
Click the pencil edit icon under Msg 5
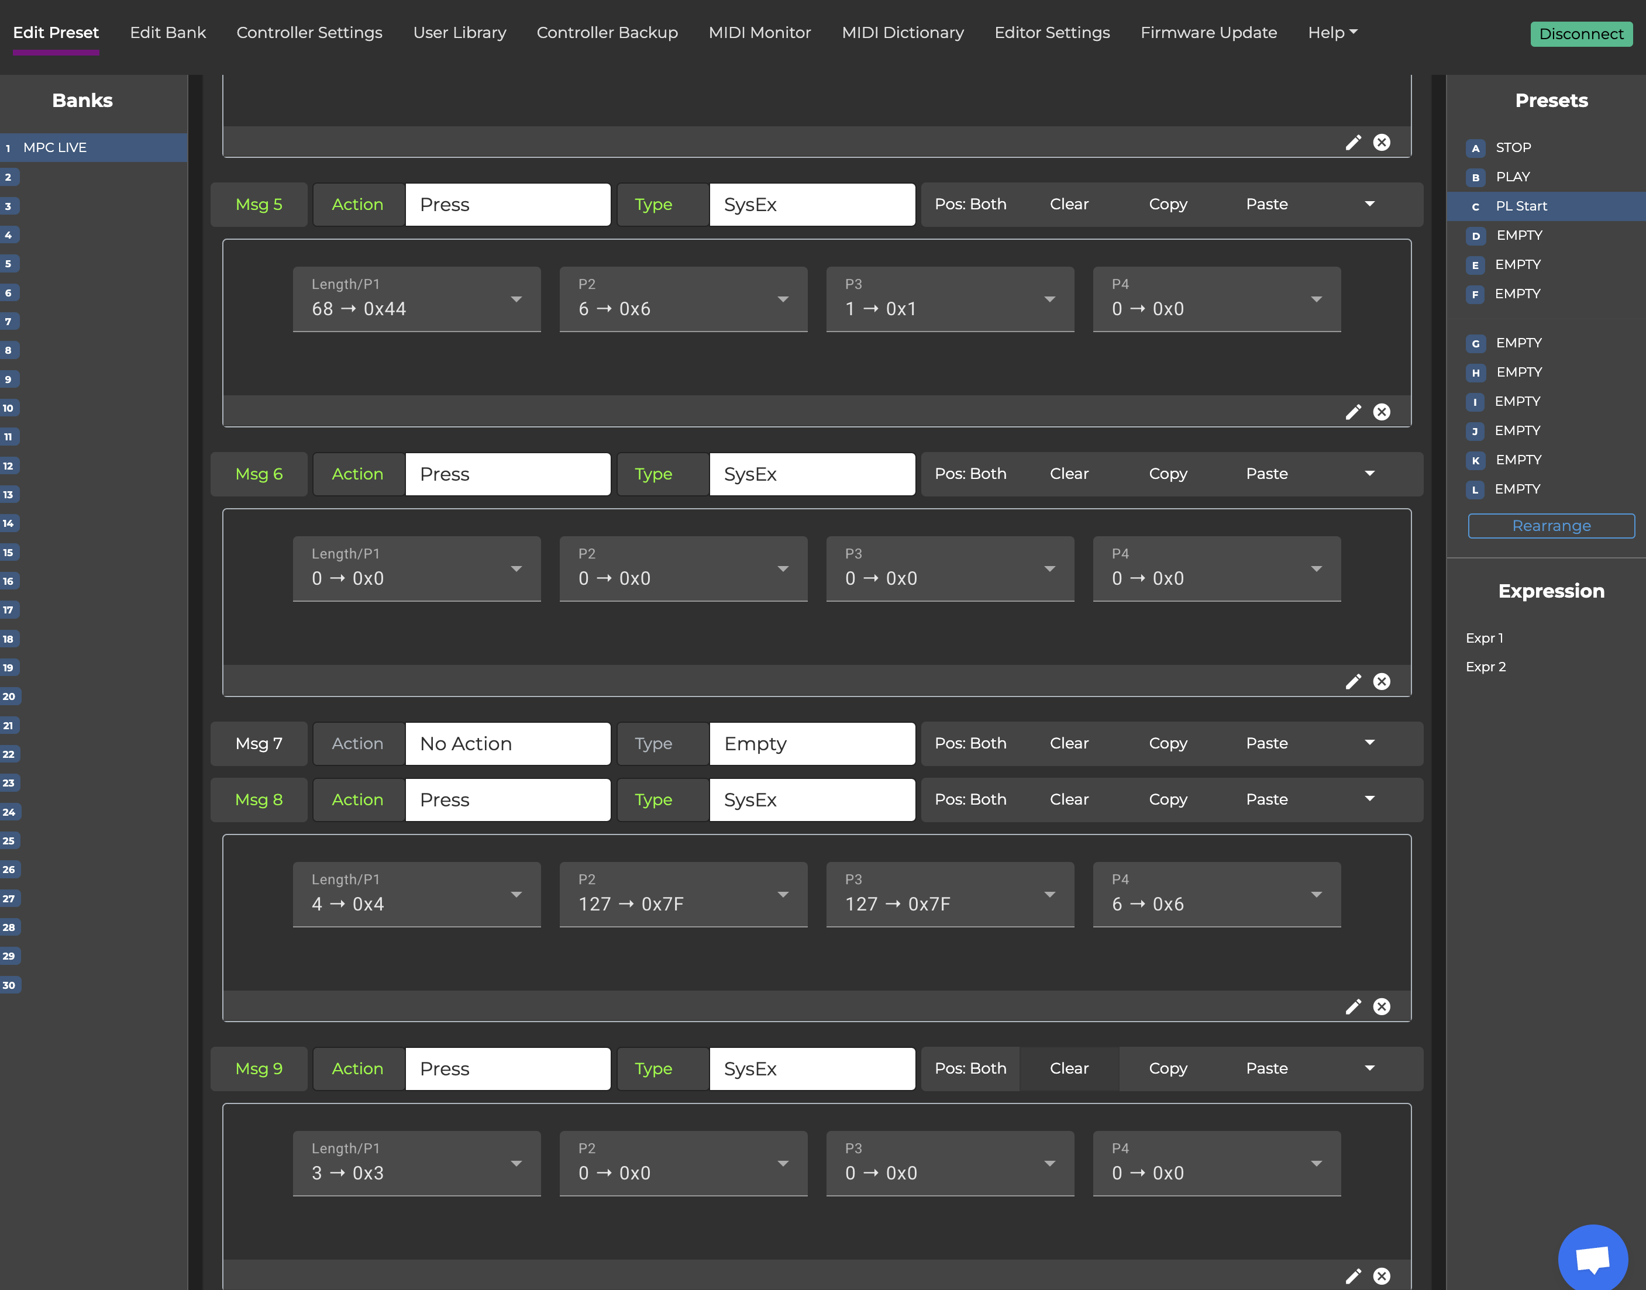point(1353,412)
